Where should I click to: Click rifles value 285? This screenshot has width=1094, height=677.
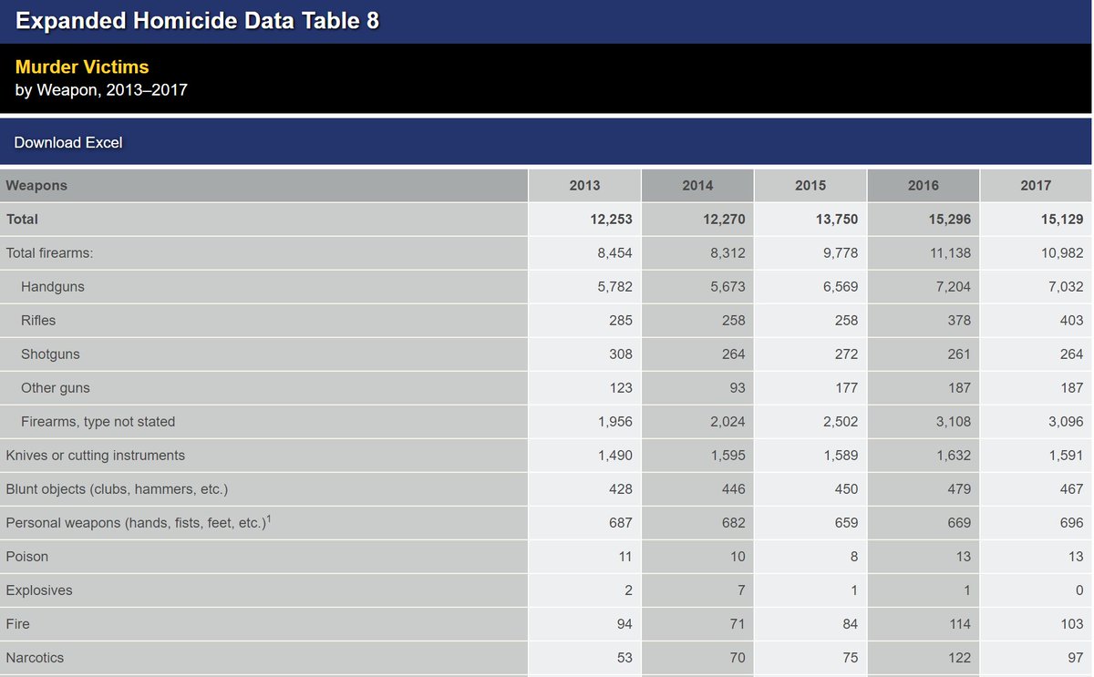coord(621,320)
